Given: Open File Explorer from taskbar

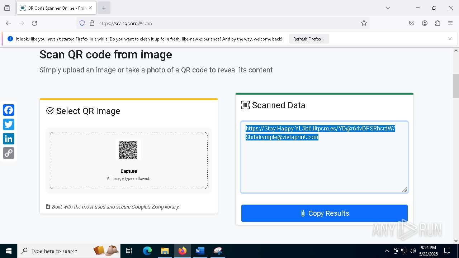Looking at the screenshot, I should 165,251.
